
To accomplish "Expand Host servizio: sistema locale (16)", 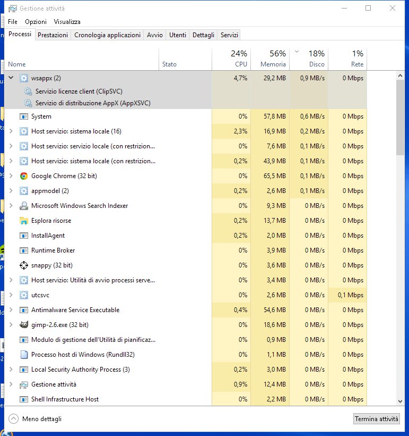I will click(11, 131).
